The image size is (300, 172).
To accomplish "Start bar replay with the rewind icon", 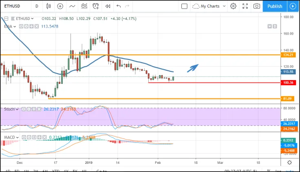I will (108, 6).
